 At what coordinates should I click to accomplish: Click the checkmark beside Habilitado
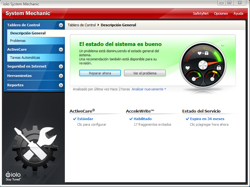click(x=131, y=119)
